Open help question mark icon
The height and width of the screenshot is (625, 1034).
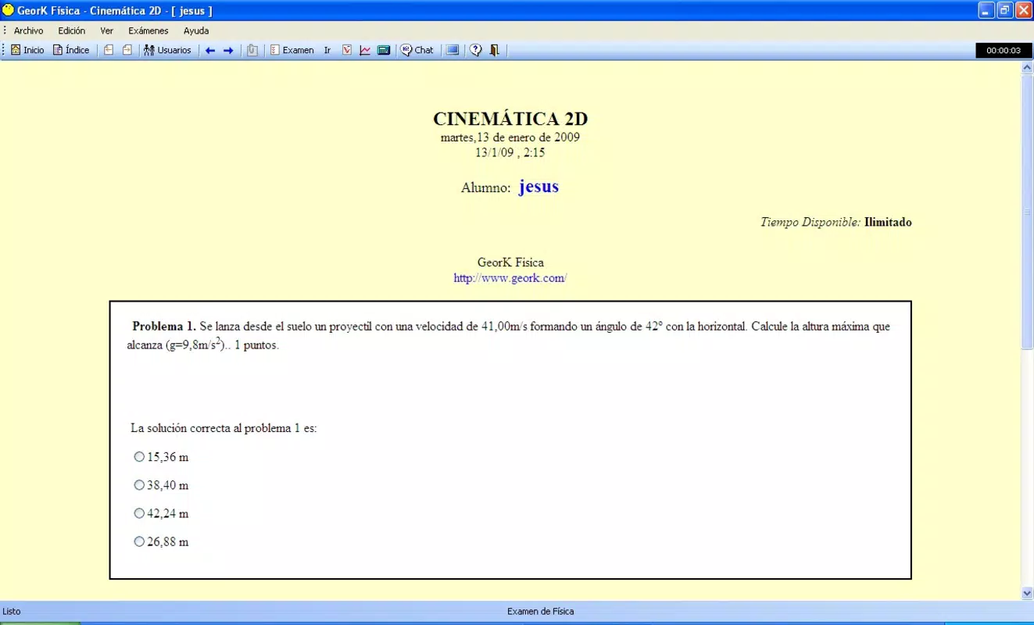475,50
